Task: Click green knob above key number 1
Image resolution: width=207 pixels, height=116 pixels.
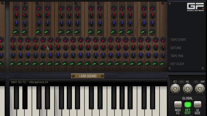Action: [13, 64]
